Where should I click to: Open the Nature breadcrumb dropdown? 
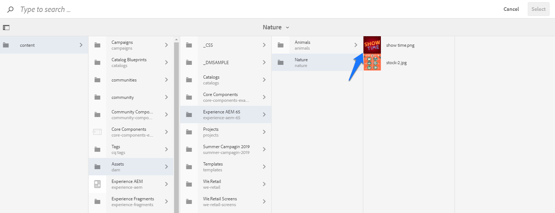[287, 27]
